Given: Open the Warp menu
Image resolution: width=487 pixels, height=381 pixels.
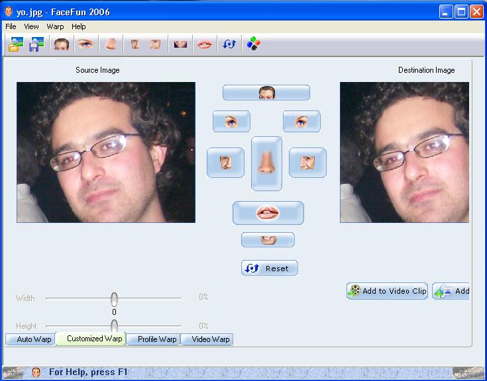Looking at the screenshot, I should (x=55, y=26).
